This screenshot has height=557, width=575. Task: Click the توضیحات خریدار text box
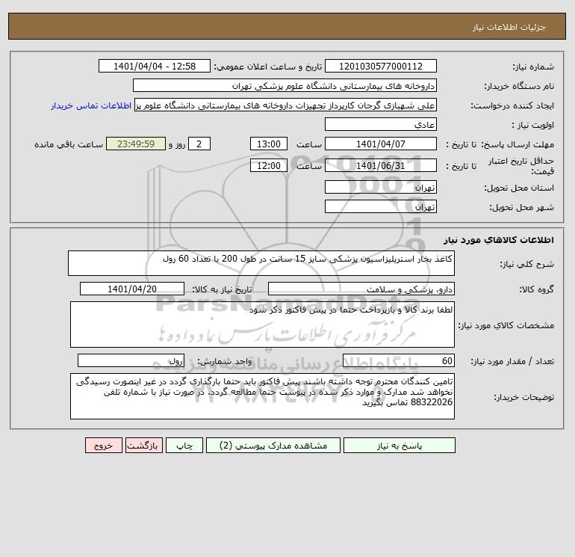click(x=262, y=396)
